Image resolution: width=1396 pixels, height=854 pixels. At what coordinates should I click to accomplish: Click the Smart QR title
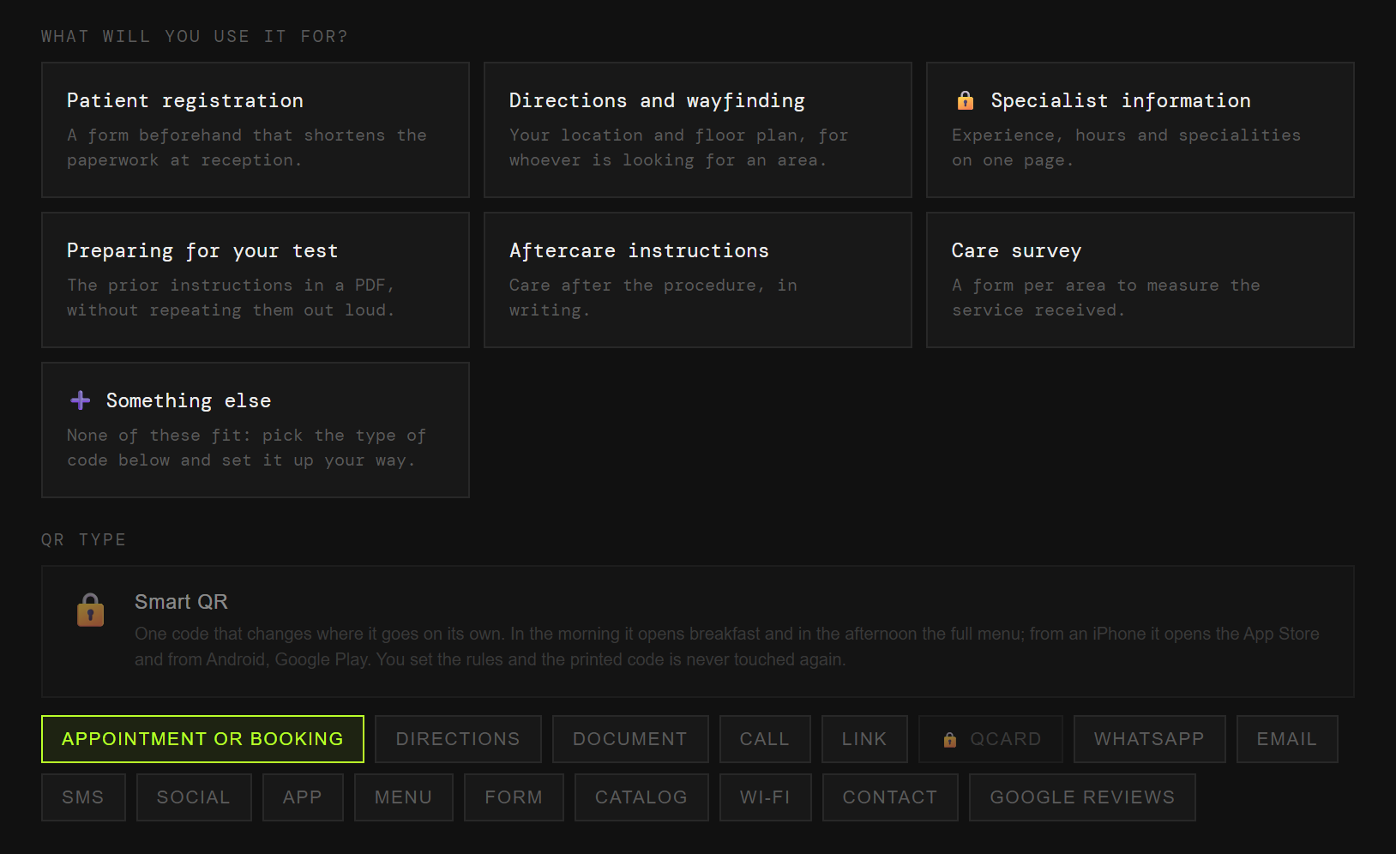pyautogui.click(x=181, y=602)
